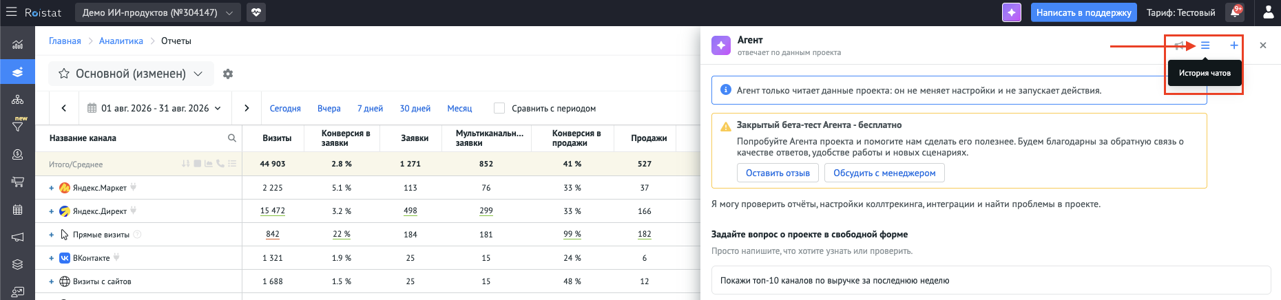Close the Agent panel
Viewport: 1281px width, 300px height.
coord(1263,45)
